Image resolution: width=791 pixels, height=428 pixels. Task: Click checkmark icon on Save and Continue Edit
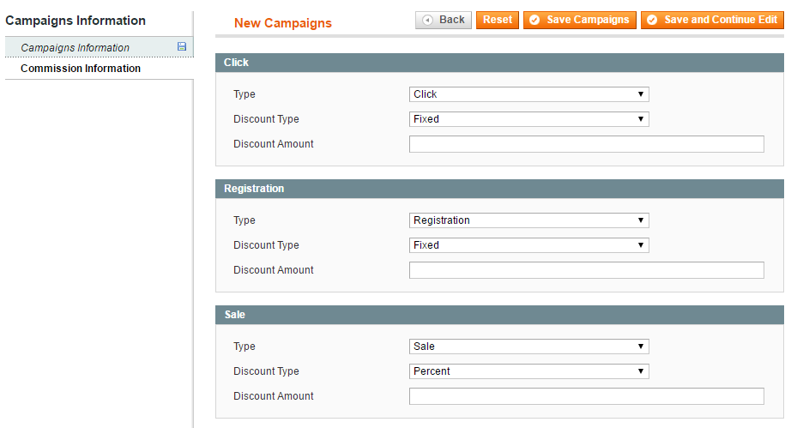click(652, 21)
